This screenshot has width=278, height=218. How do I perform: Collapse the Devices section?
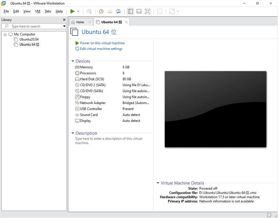(x=73, y=61)
